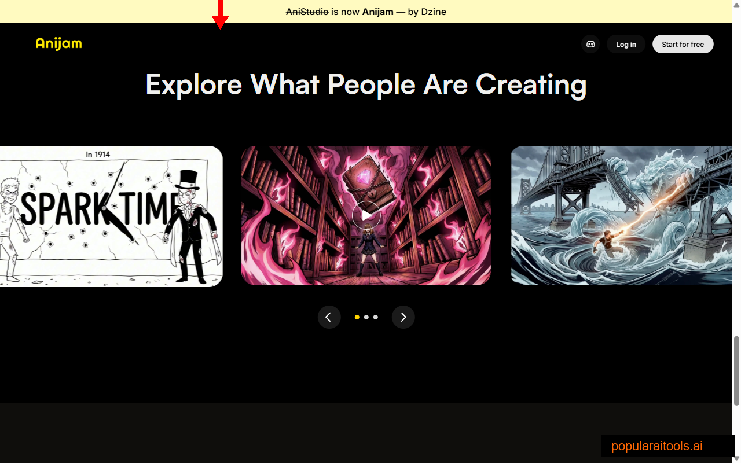The image size is (741, 463).
Task: Open the Log in page
Action: (x=626, y=44)
